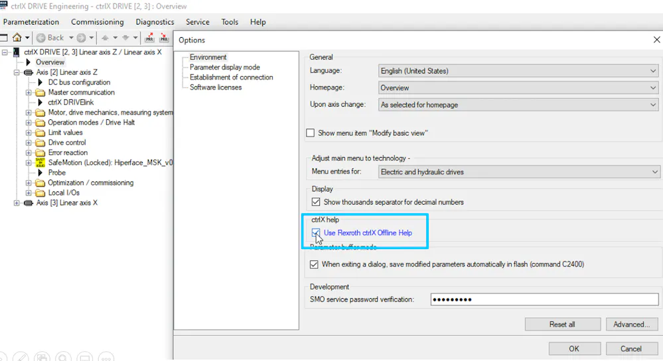Expand Axis [3] Linear axis X node
The height and width of the screenshot is (361, 663).
pos(17,203)
